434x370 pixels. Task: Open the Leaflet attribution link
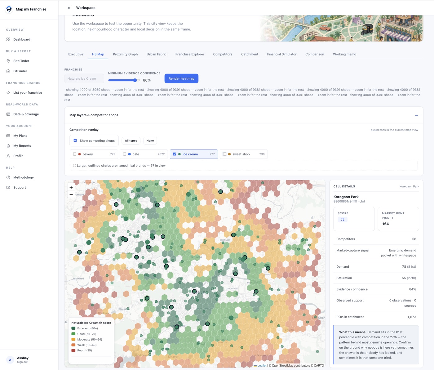pos(262,366)
